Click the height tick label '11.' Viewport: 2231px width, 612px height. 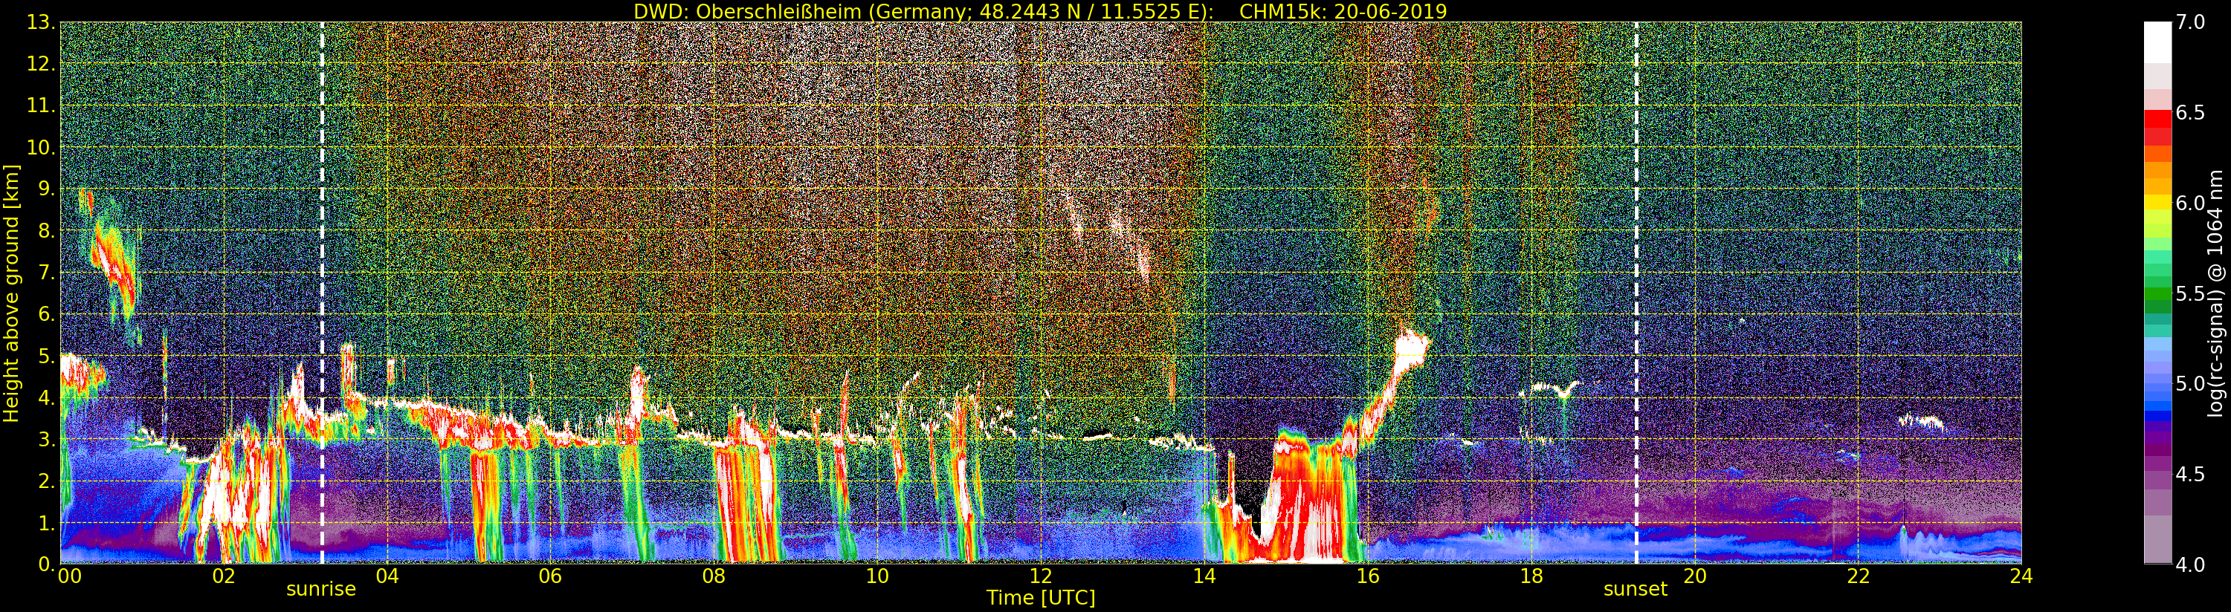coord(41,105)
